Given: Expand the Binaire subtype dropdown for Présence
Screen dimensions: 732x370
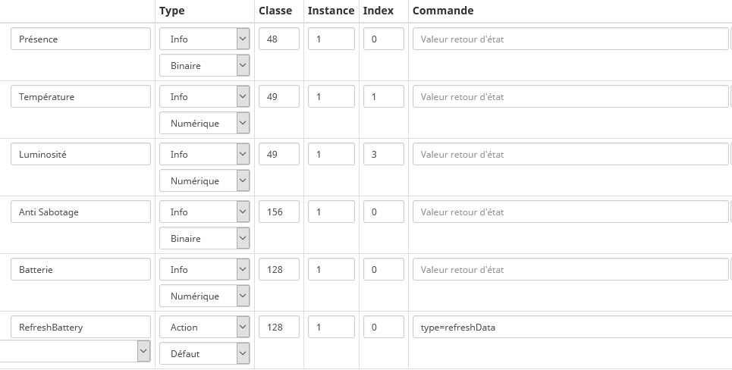Looking at the screenshot, I should pyautogui.click(x=204, y=66).
